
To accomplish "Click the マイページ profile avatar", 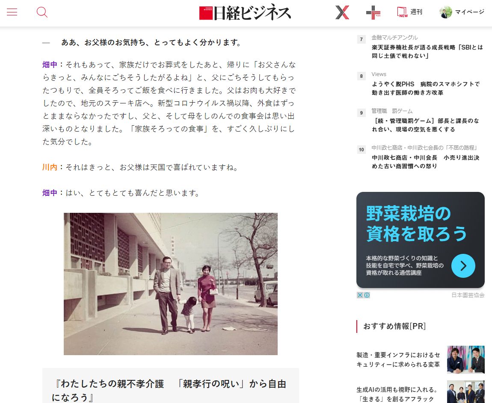I will pyautogui.click(x=445, y=12).
